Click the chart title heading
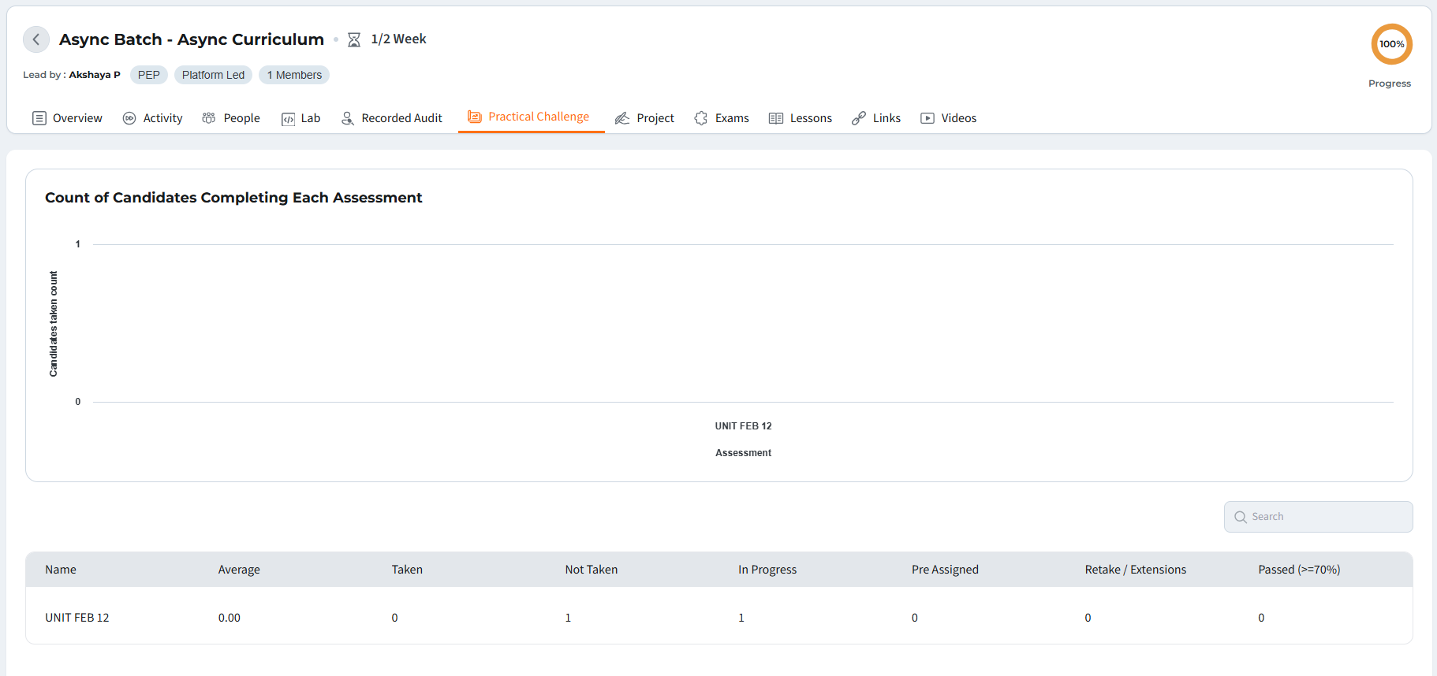Image resolution: width=1437 pixels, height=676 pixels. [233, 198]
